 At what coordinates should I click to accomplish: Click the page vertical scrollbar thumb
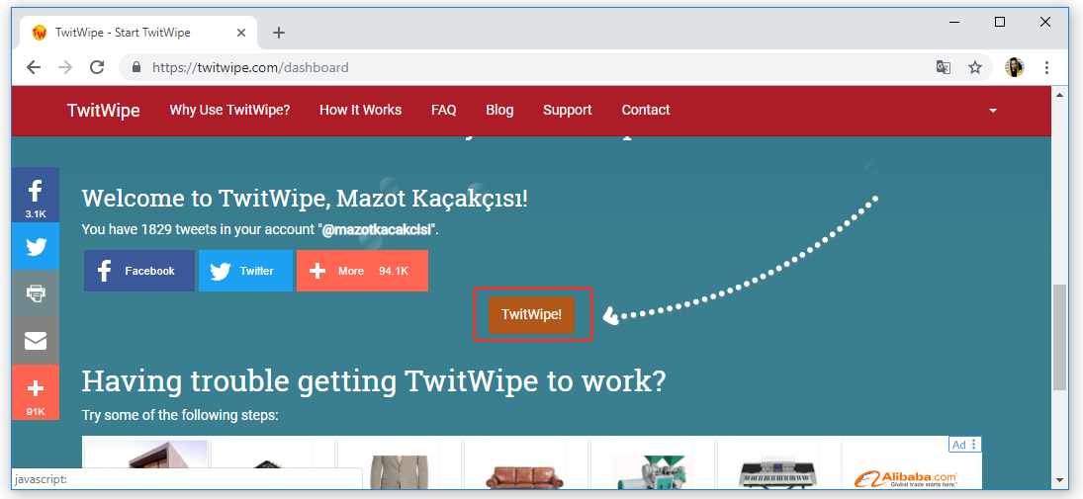tap(1059, 336)
